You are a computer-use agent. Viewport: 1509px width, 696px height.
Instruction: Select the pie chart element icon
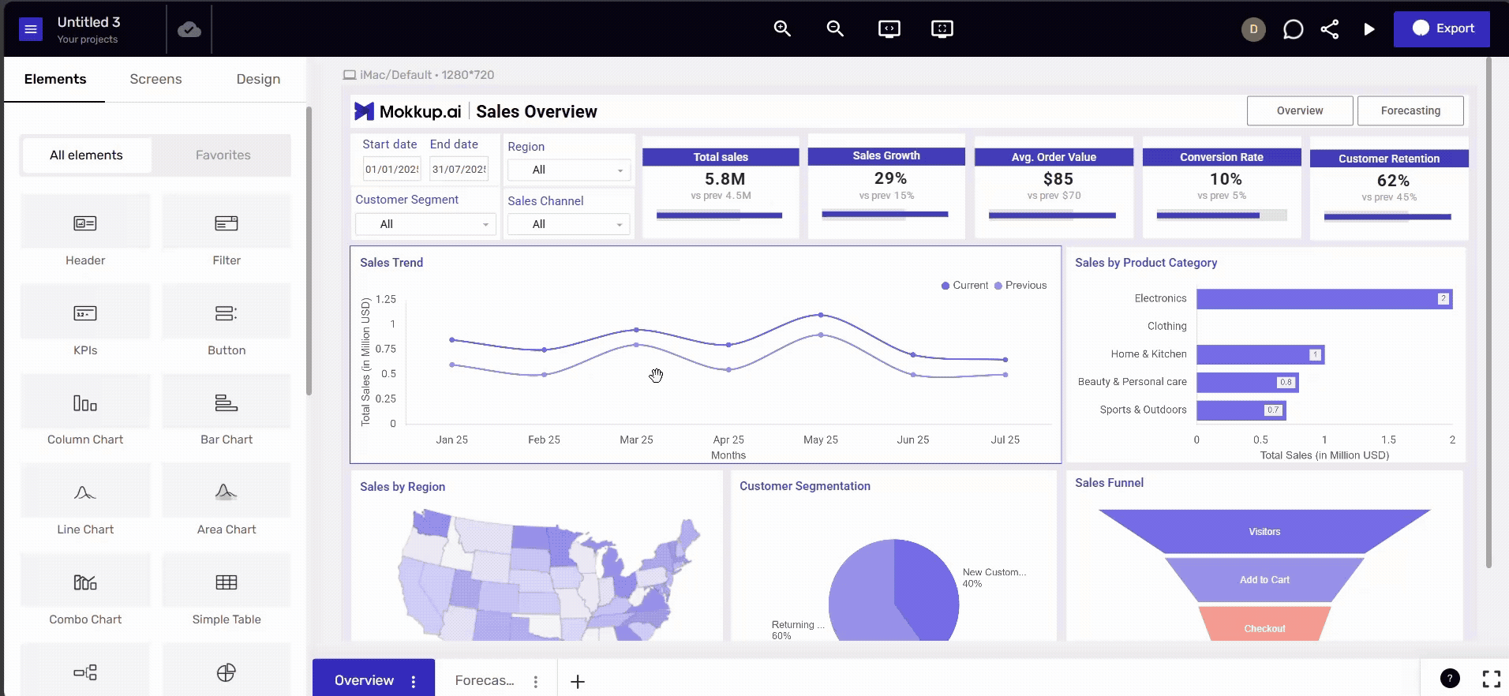pos(227,672)
